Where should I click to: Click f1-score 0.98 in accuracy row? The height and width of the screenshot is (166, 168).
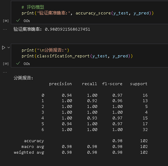pyautogui.click(x=117, y=141)
